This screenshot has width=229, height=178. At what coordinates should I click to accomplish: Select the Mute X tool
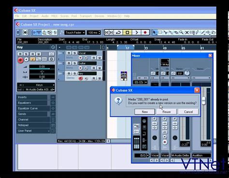(187, 32)
